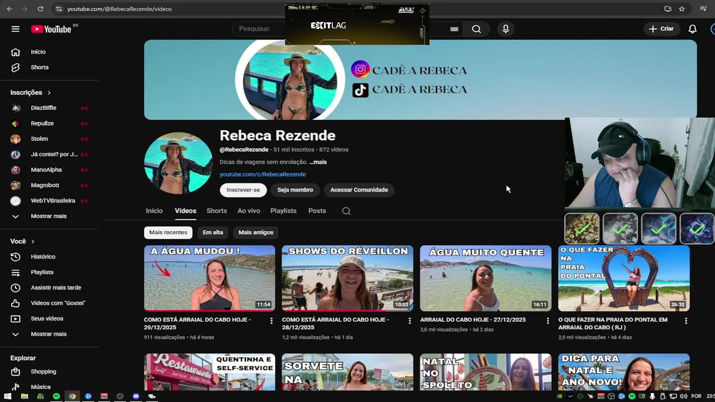715x402 pixels.
Task: Click the Inscrever-se subscribe button
Action: [243, 190]
